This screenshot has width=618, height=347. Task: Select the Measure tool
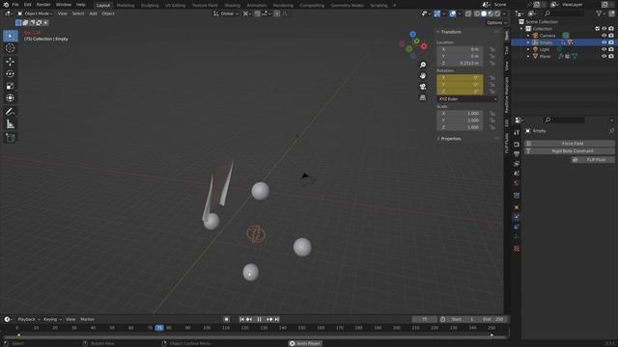coord(11,124)
